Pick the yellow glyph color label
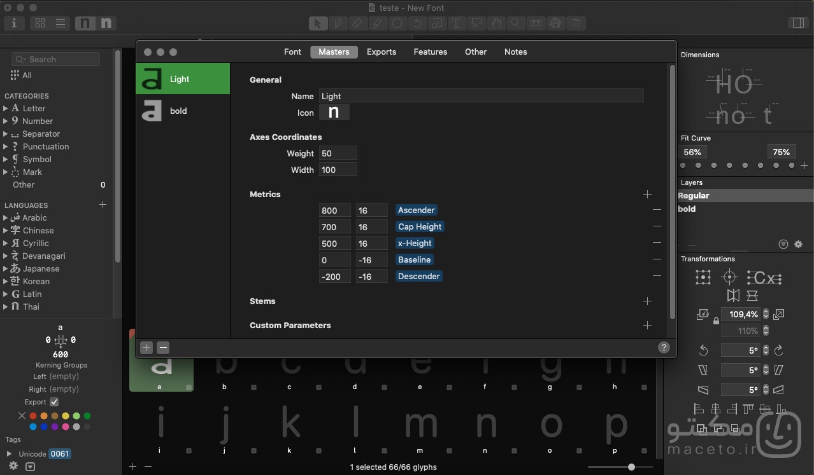The height and width of the screenshot is (475, 814). point(66,416)
